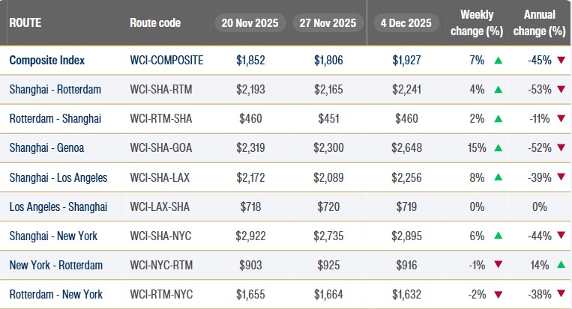
Task: Click the green up arrow for Composite Index weekly change
Action: 497,60
